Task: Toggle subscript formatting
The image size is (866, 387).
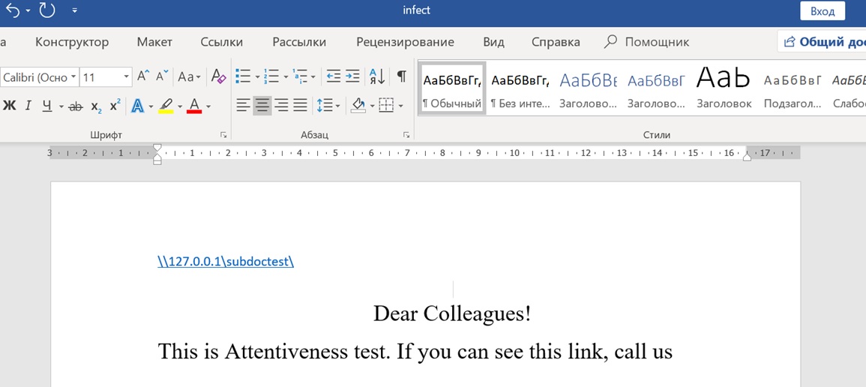Action: [96, 106]
